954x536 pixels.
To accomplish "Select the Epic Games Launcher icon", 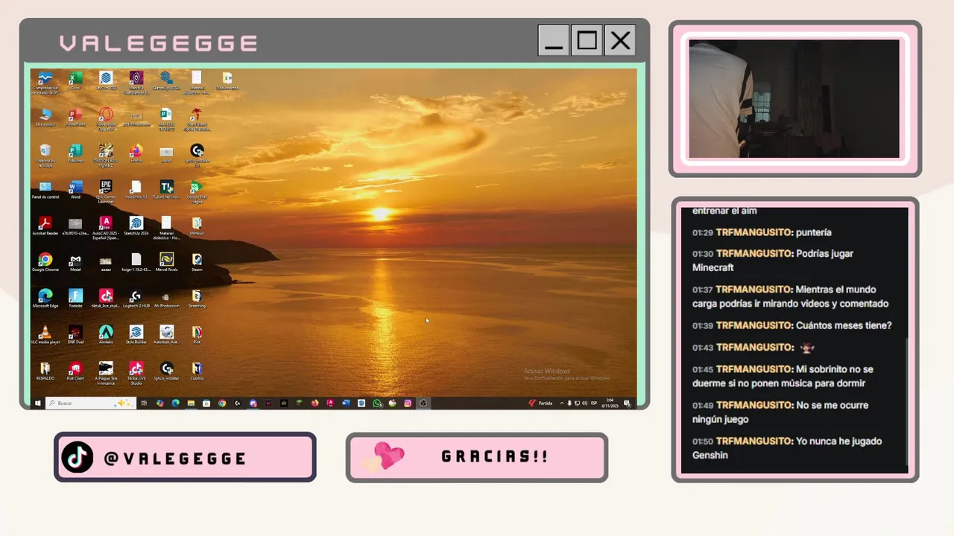I will pos(106,191).
